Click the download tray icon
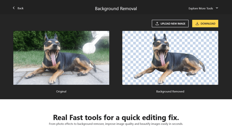Image resolution: width=232 pixels, height=130 pixels. [197, 23]
